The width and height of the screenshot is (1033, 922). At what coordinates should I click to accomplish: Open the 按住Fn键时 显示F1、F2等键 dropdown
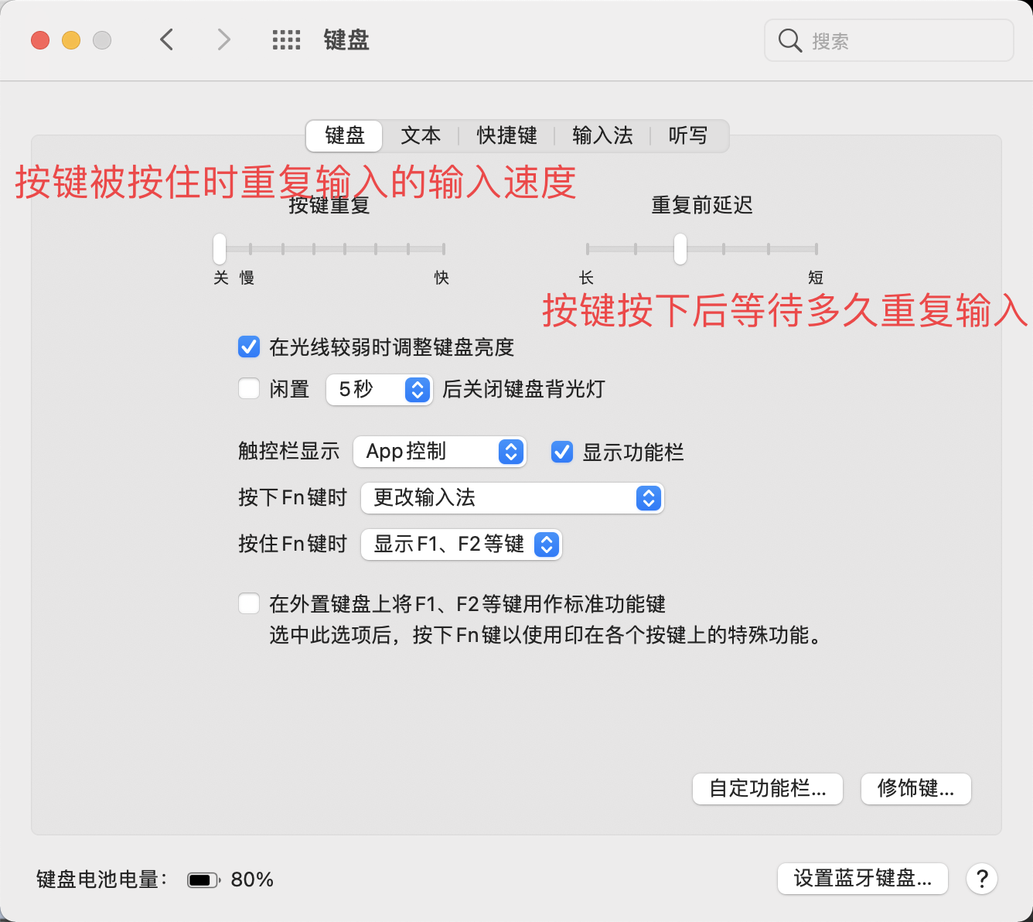click(461, 545)
